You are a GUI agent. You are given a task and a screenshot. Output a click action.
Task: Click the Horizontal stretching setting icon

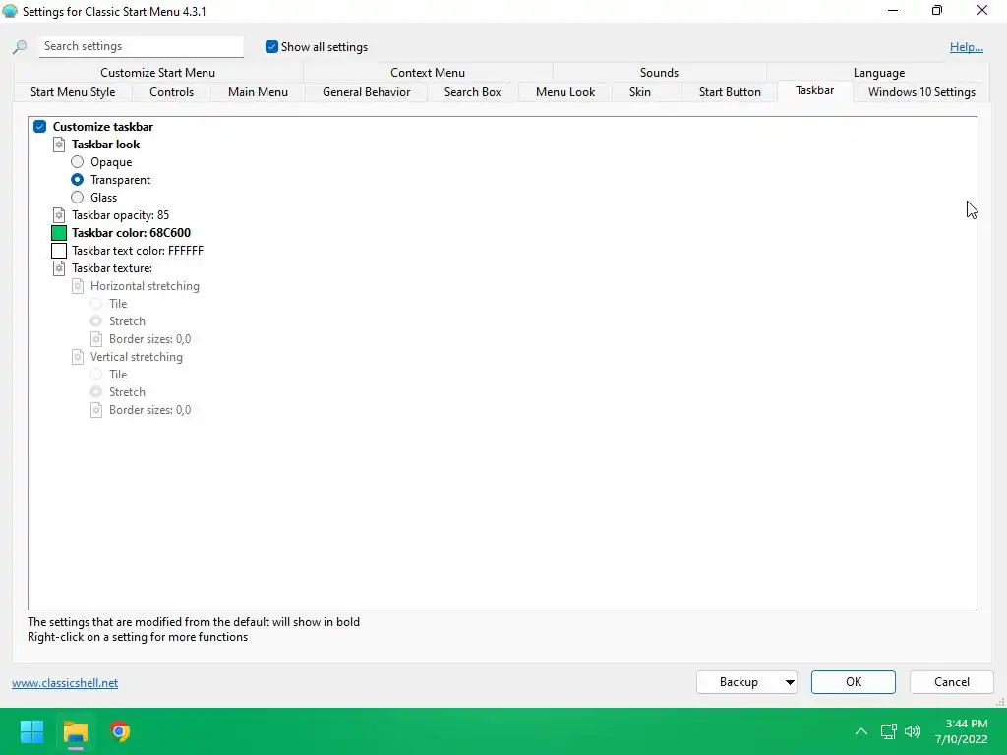[77, 286]
